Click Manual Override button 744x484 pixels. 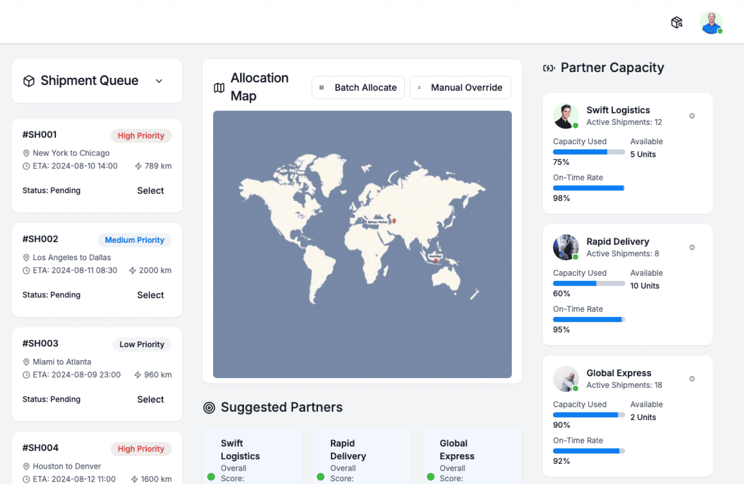point(460,88)
